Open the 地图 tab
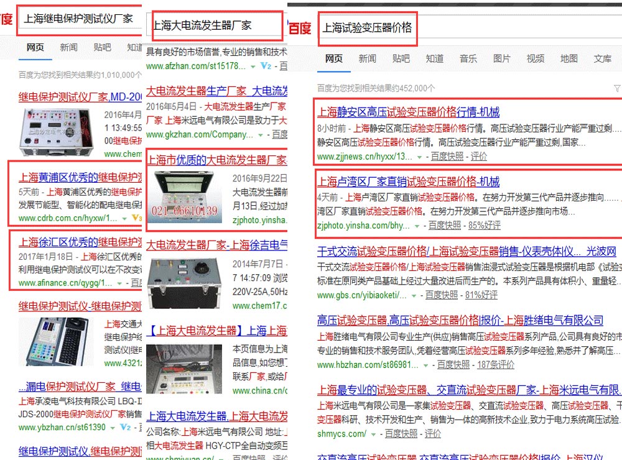Viewport: 622px width, 460px height. [569, 58]
